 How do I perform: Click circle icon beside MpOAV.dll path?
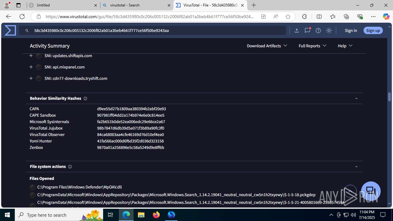click(x=33, y=187)
